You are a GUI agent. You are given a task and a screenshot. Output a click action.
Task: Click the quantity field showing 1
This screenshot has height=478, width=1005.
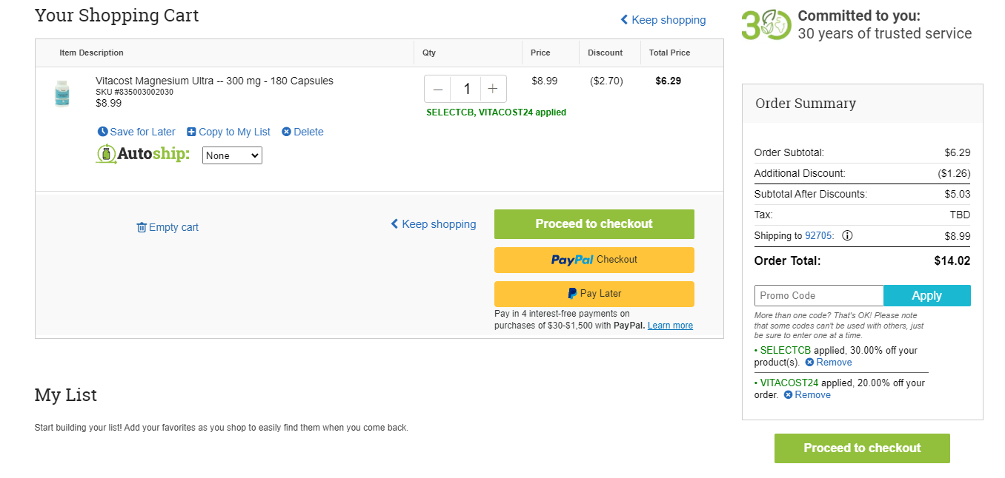(466, 89)
